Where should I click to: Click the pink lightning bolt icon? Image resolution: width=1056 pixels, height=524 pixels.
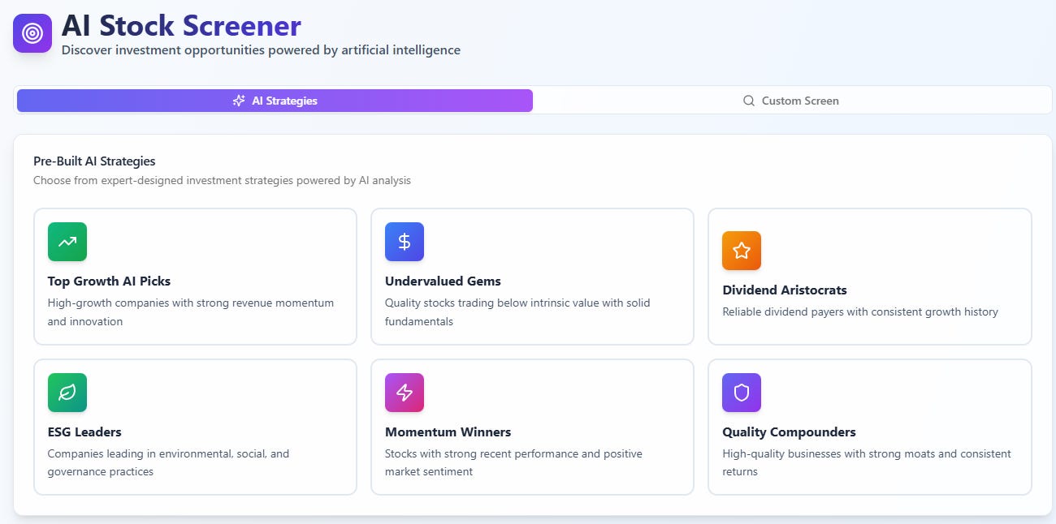coord(405,393)
